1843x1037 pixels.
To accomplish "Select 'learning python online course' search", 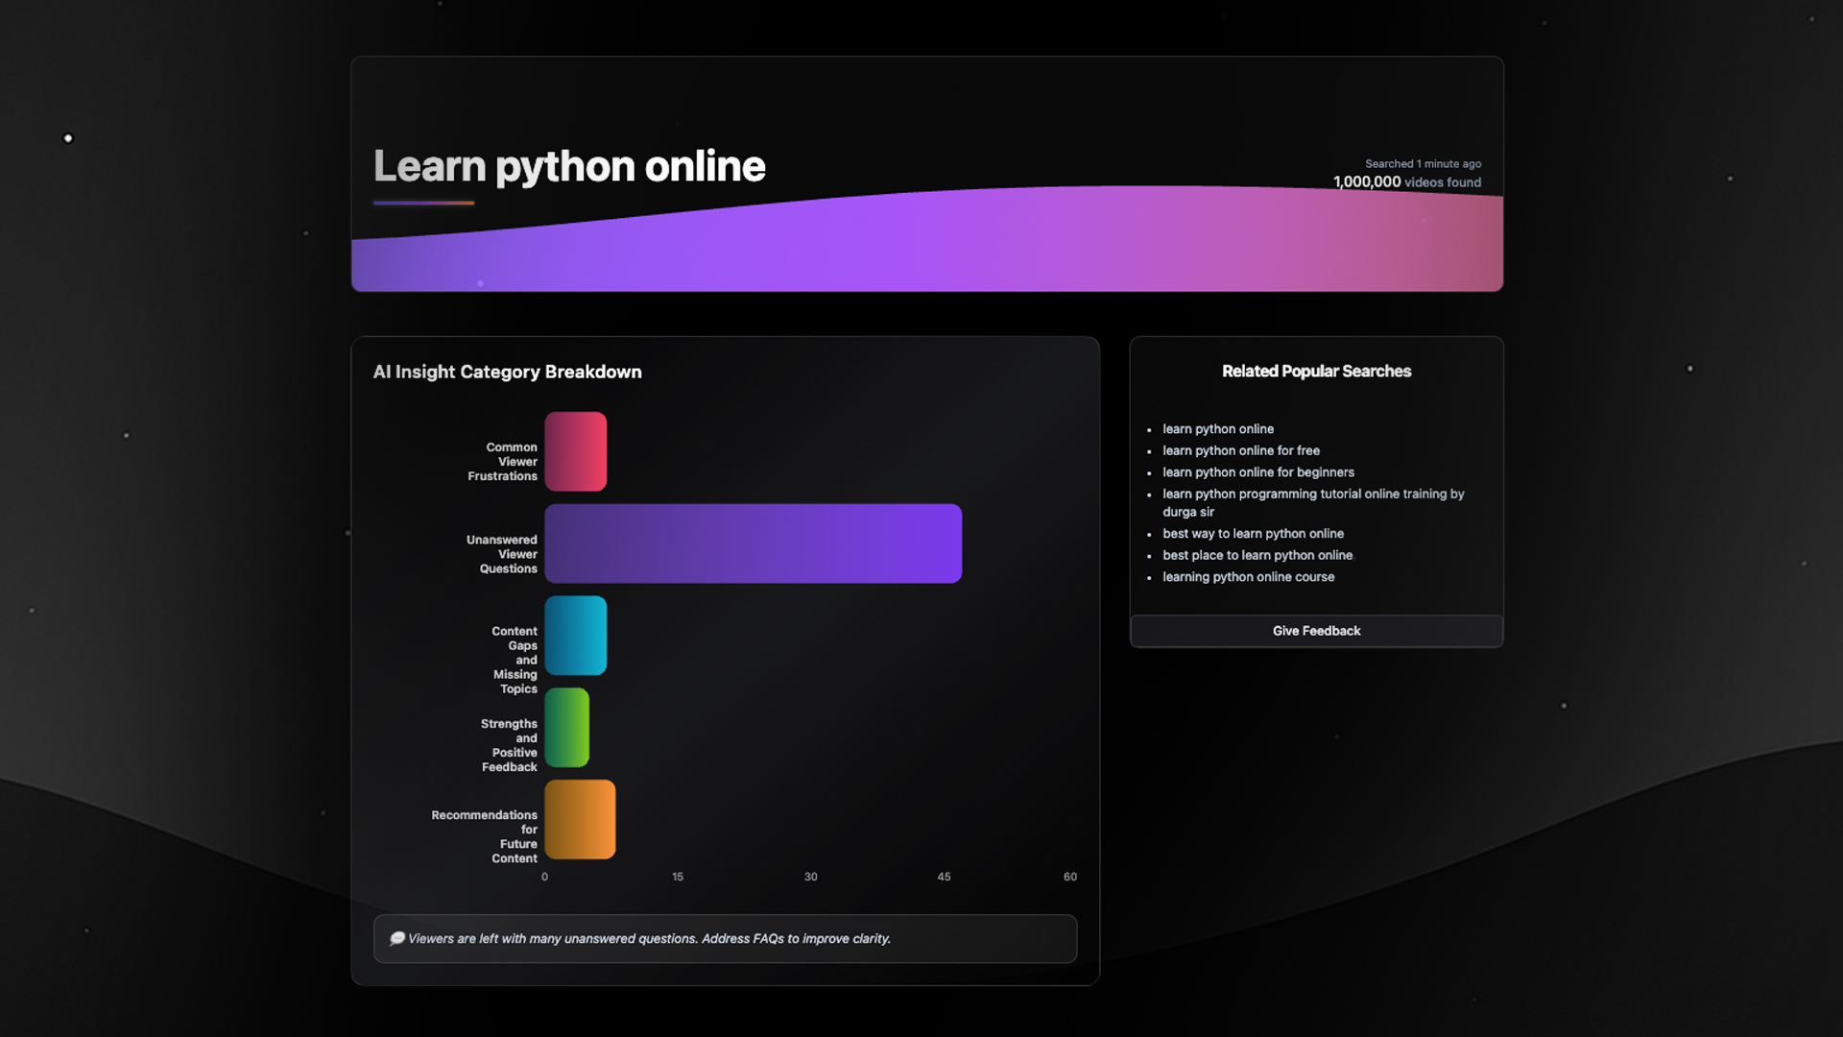I will [x=1248, y=577].
